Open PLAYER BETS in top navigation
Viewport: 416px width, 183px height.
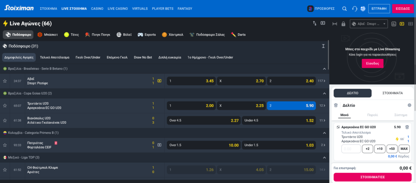[x=162, y=9]
